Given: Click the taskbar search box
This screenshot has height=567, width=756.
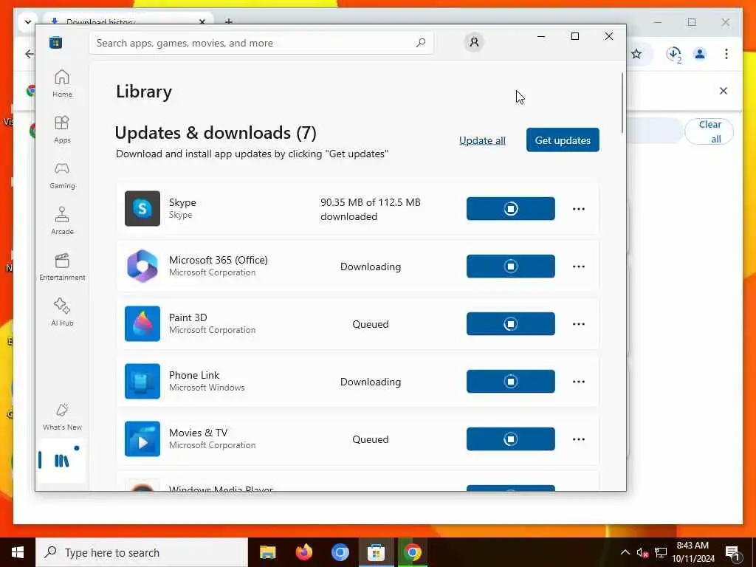Looking at the screenshot, I should coord(142,552).
